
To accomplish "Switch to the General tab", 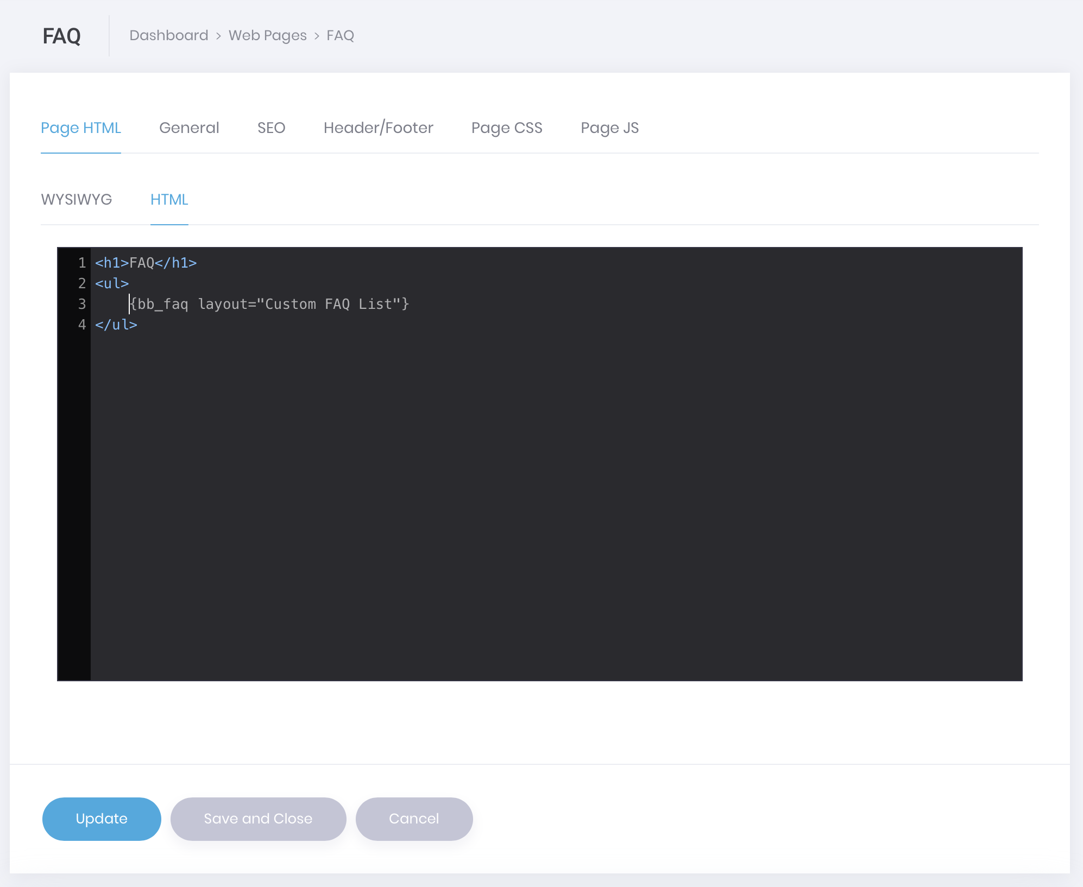I will coord(189,128).
